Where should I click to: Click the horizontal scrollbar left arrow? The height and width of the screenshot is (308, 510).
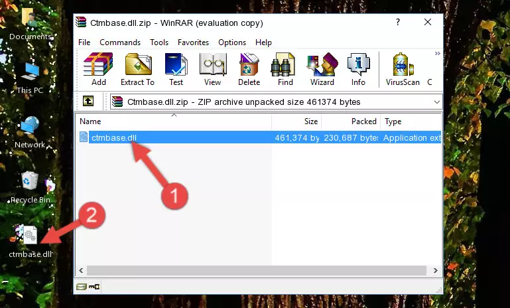coord(81,270)
